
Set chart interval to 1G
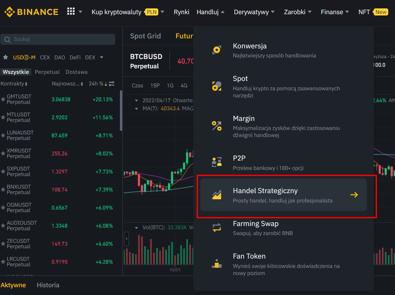point(170,85)
